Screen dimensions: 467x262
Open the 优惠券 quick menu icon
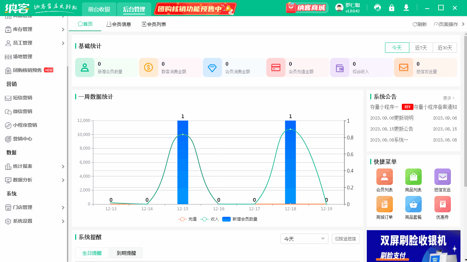click(442, 204)
